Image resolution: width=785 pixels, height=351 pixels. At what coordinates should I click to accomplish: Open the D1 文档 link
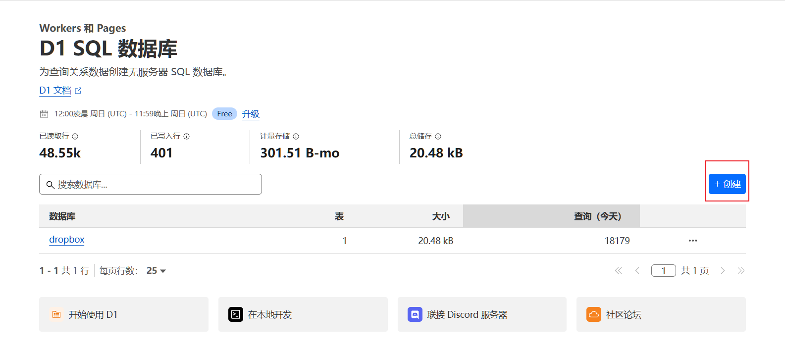pyautogui.click(x=55, y=91)
